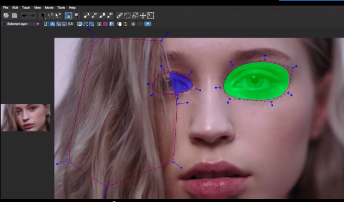Image resolution: width=344 pixels, height=202 pixels.
Task: Select the dashed-box Transform tool
Action: pos(151,16)
